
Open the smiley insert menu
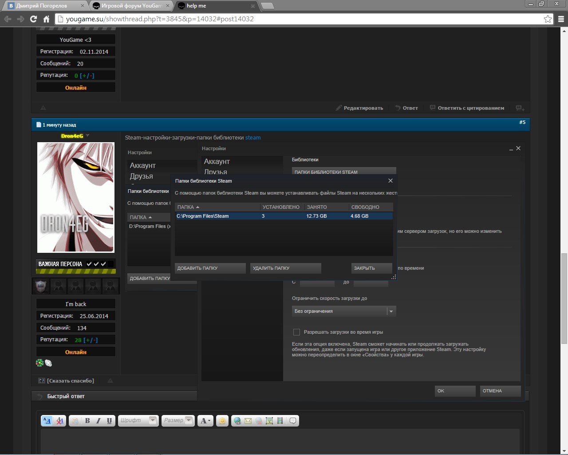tap(222, 421)
